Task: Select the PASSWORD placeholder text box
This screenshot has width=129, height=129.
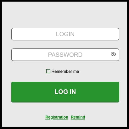Action: tap(65, 55)
